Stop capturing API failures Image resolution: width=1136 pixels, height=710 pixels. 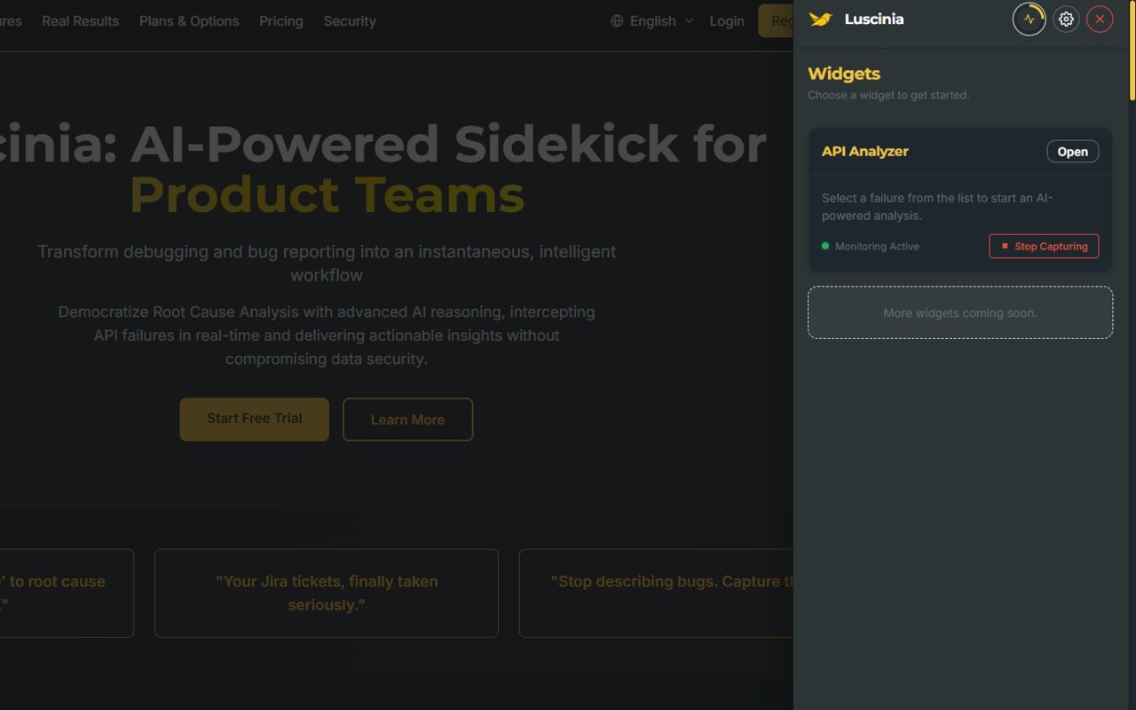click(x=1044, y=246)
